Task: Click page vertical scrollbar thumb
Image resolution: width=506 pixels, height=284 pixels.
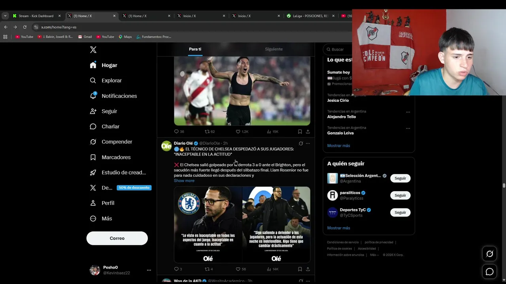Action: [x=504, y=185]
